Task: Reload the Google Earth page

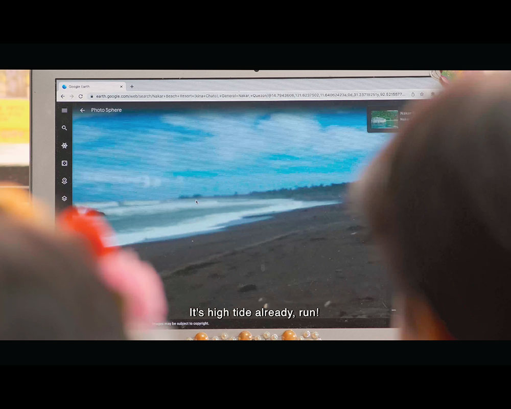Action: (81, 96)
